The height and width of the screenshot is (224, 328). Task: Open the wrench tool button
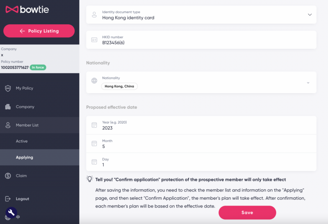(11, 212)
